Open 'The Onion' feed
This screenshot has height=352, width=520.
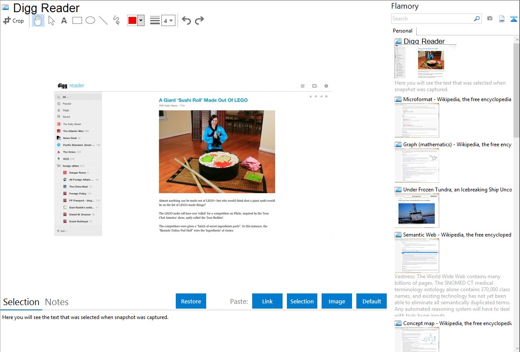click(78, 152)
